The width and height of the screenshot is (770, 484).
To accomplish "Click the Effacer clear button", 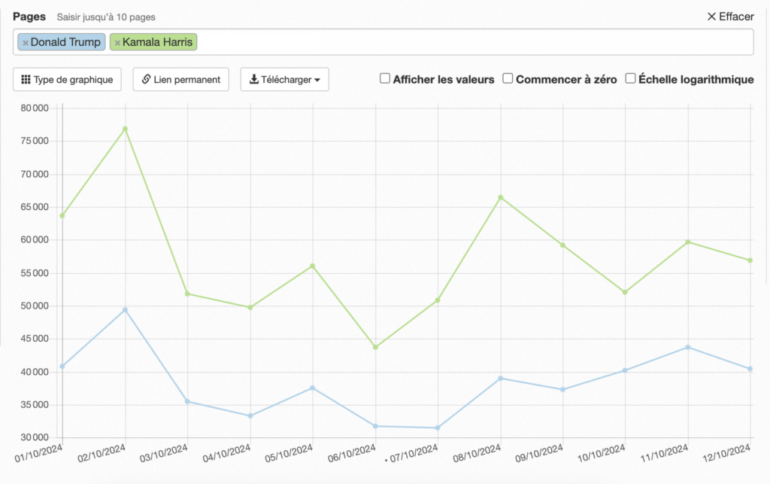I will (x=730, y=17).
